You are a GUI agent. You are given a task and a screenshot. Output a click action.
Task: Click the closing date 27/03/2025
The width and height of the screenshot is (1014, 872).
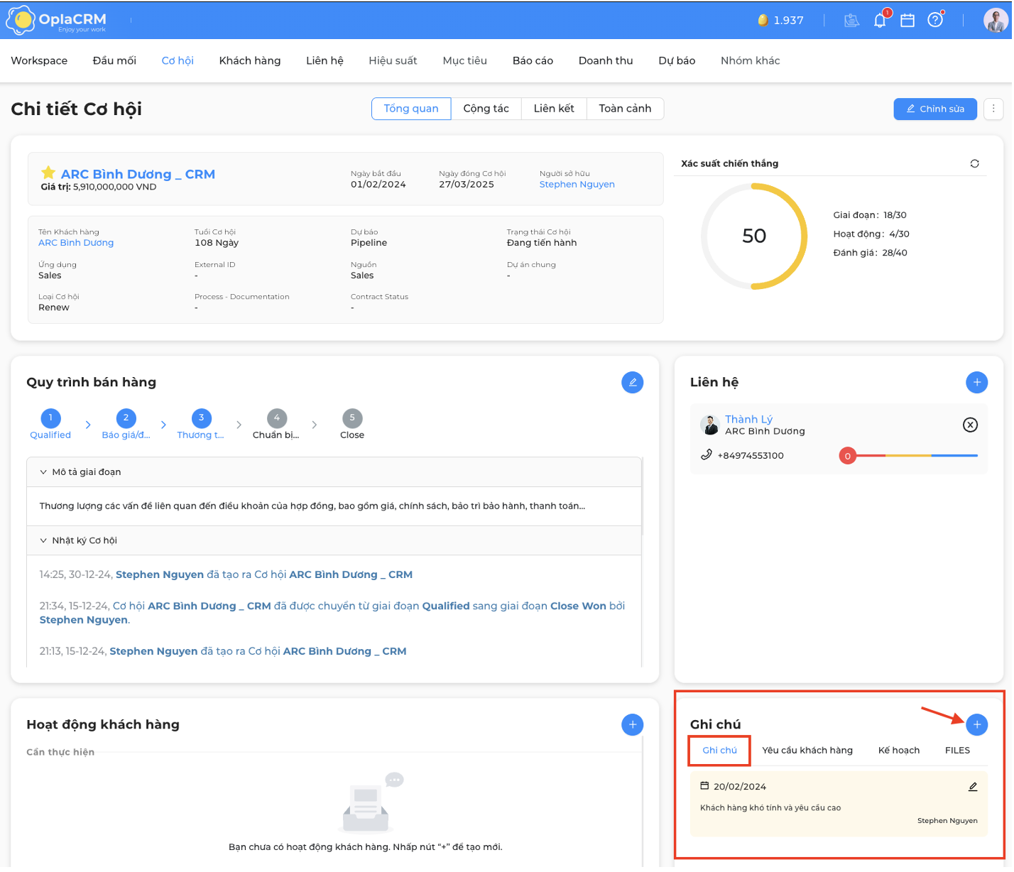pyautogui.click(x=466, y=185)
